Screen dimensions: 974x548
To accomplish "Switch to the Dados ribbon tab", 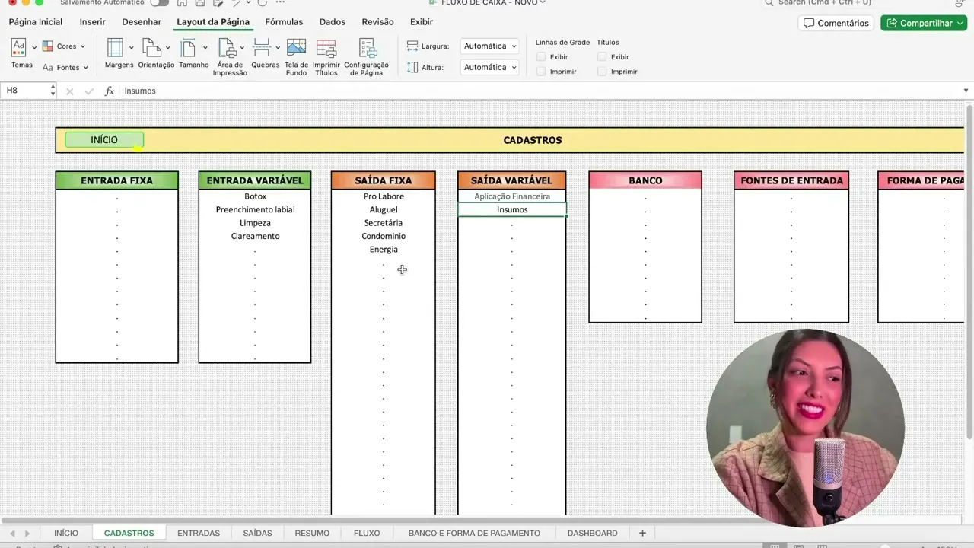I will pos(333,22).
